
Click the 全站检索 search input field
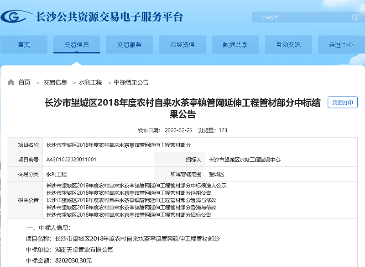(x=297, y=17)
